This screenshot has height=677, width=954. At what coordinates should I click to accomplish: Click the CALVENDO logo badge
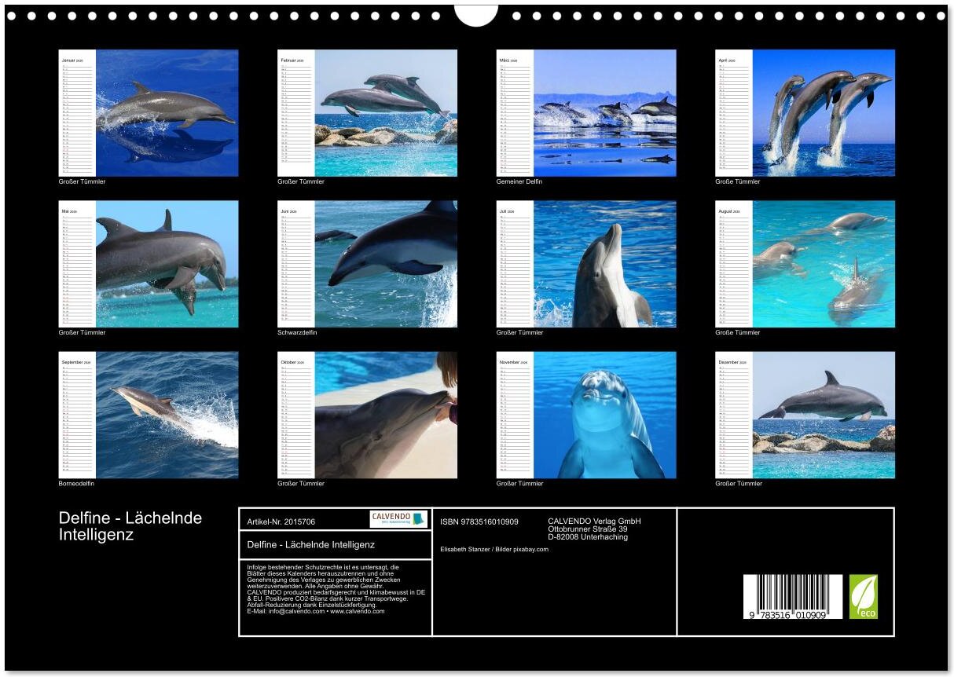coord(399,519)
